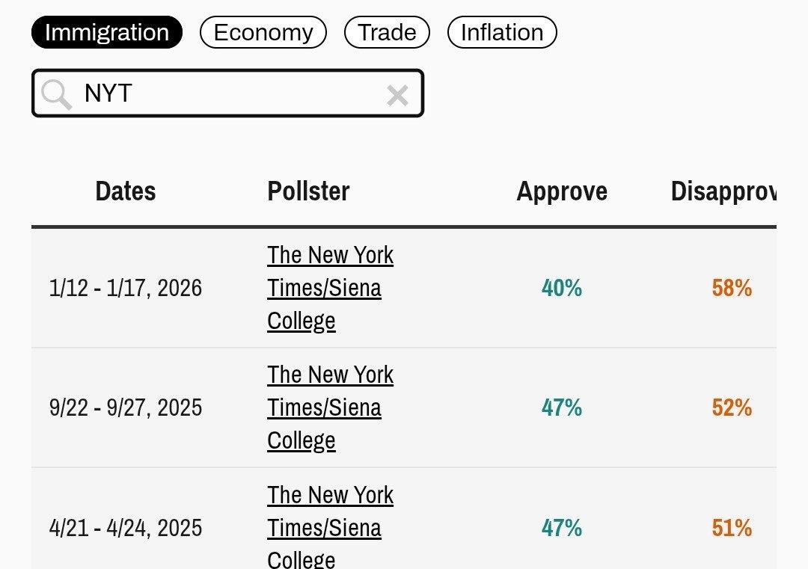Sort by the Approve column header
Viewport: 808px width, 569px height.
pos(562,191)
